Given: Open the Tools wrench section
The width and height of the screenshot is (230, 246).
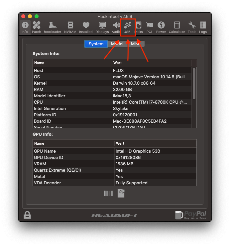Looking at the screenshot, I should pyautogui.click(x=192, y=27).
